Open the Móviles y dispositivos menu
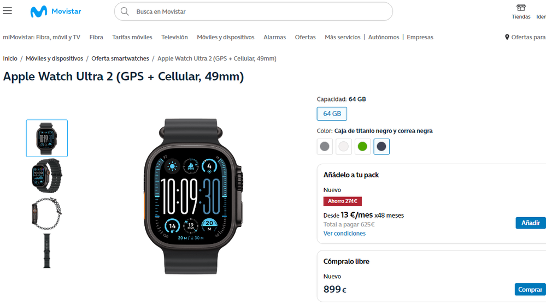This screenshot has height=305, width=546. pos(226,37)
